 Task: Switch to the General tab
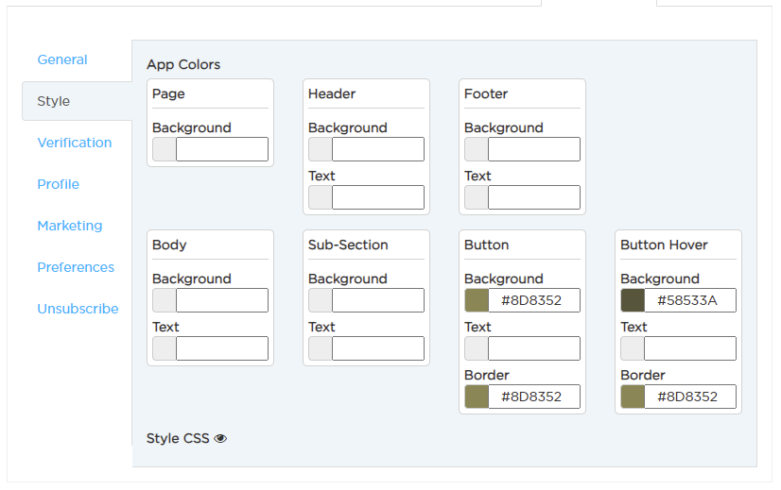(62, 59)
